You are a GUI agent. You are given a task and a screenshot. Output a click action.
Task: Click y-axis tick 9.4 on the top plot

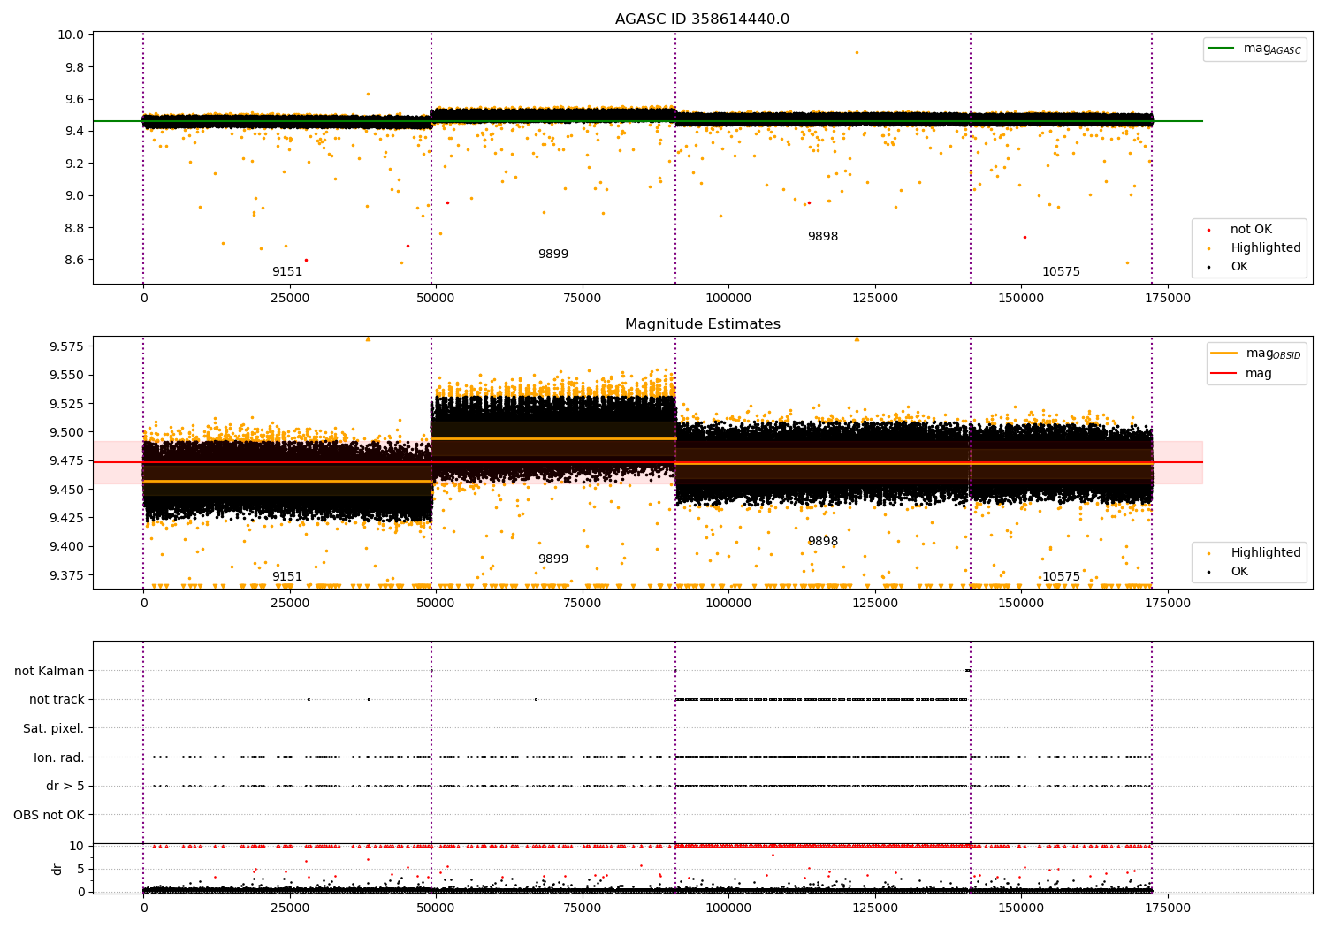tap(74, 132)
